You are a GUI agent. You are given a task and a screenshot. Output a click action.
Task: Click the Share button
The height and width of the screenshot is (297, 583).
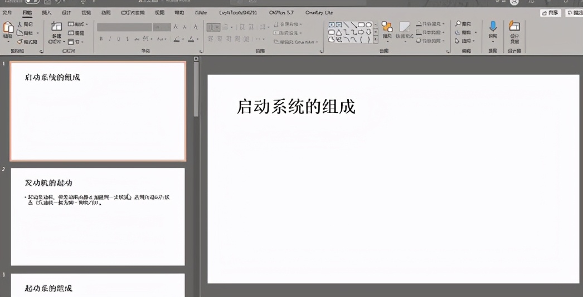click(551, 13)
